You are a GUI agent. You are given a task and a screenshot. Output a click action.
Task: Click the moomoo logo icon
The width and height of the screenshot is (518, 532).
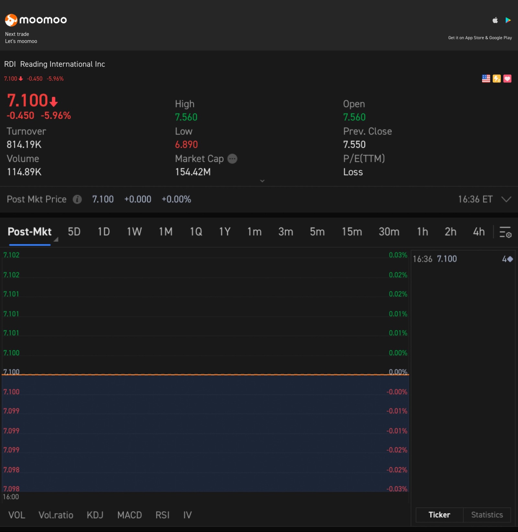coord(11,20)
